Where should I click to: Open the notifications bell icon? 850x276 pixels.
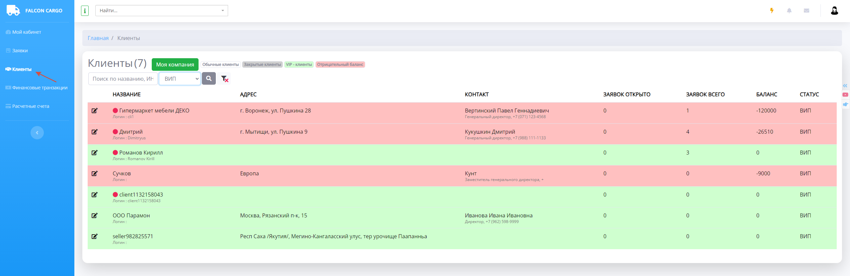(789, 11)
